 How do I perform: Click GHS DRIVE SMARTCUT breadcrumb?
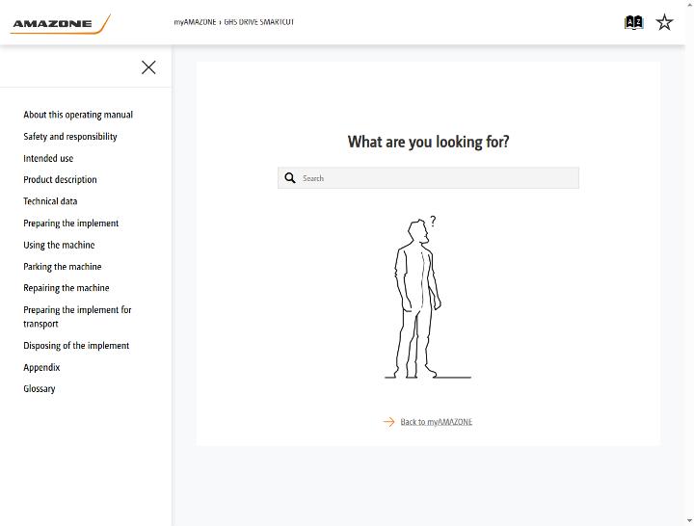[259, 22]
